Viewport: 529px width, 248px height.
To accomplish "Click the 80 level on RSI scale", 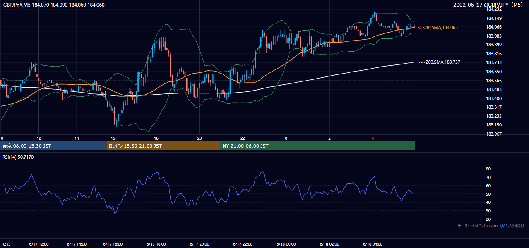I will tap(488, 169).
